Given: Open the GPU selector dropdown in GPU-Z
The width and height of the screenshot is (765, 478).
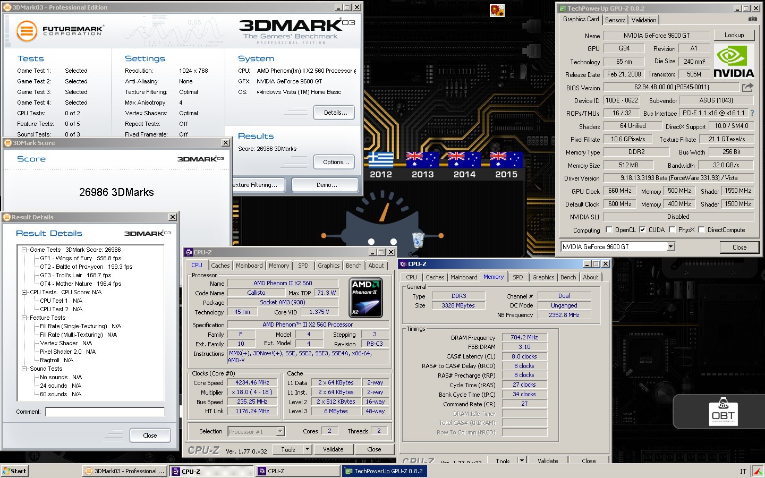Looking at the screenshot, I should point(670,246).
